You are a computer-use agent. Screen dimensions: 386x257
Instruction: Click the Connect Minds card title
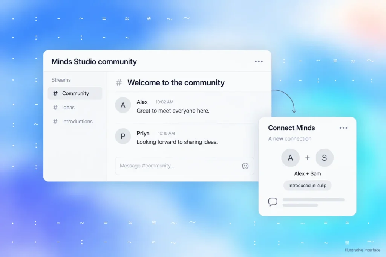coord(291,128)
